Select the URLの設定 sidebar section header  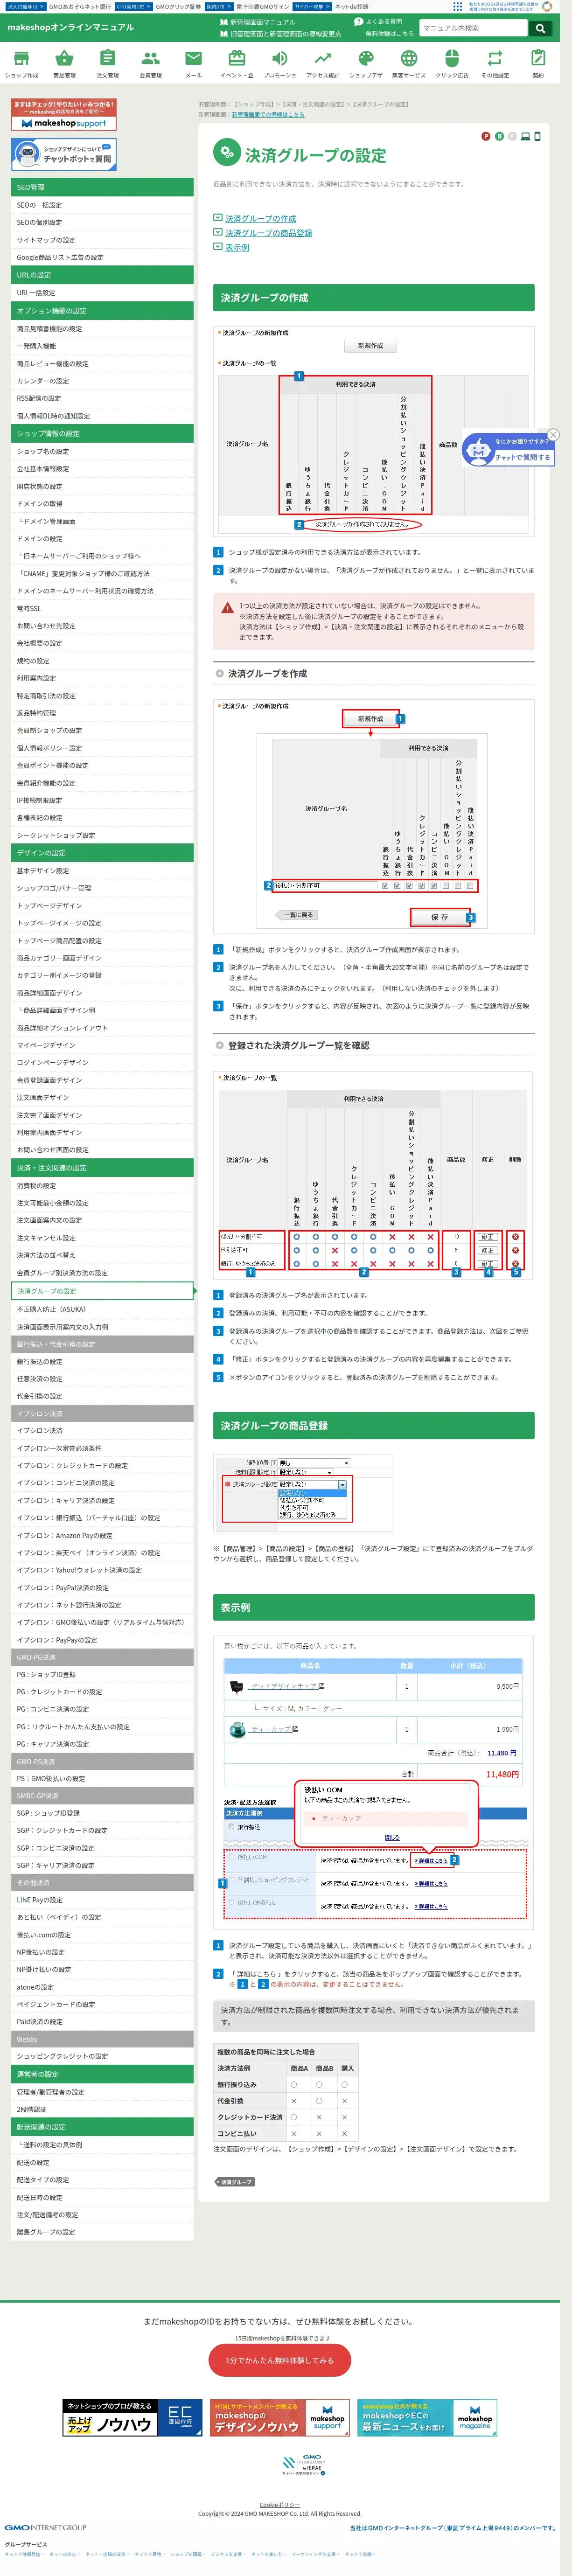click(102, 275)
